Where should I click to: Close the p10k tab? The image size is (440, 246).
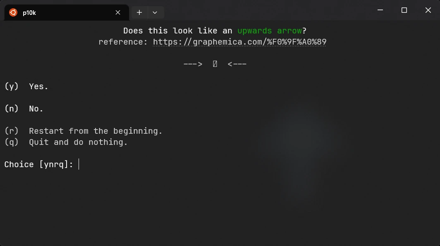(x=118, y=12)
